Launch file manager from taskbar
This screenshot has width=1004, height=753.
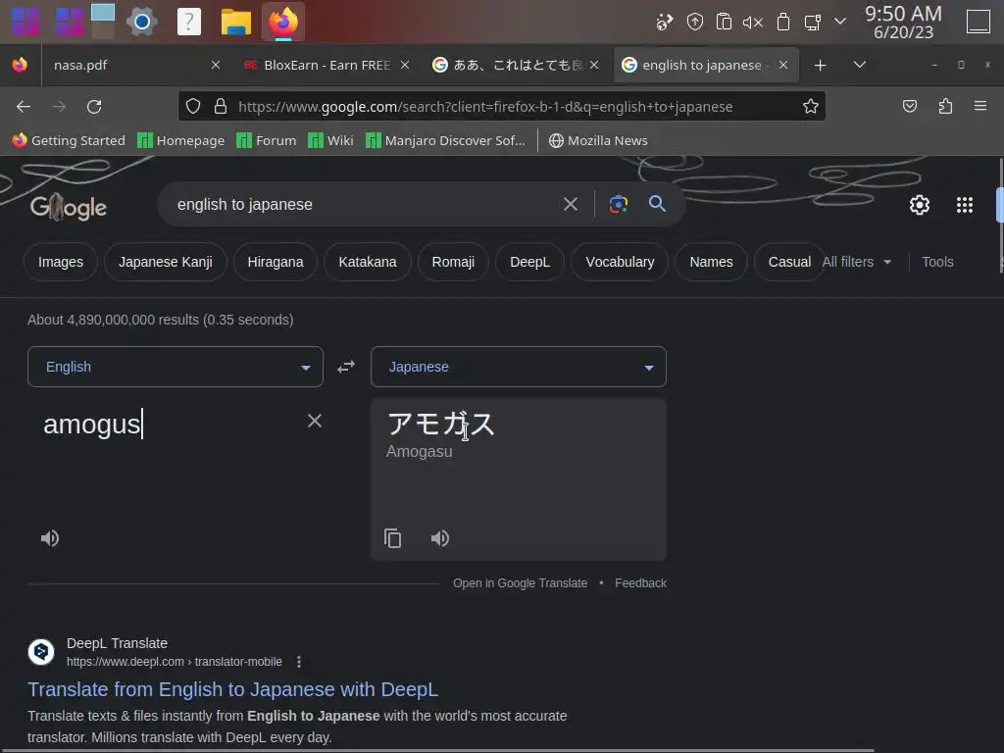[235, 22]
